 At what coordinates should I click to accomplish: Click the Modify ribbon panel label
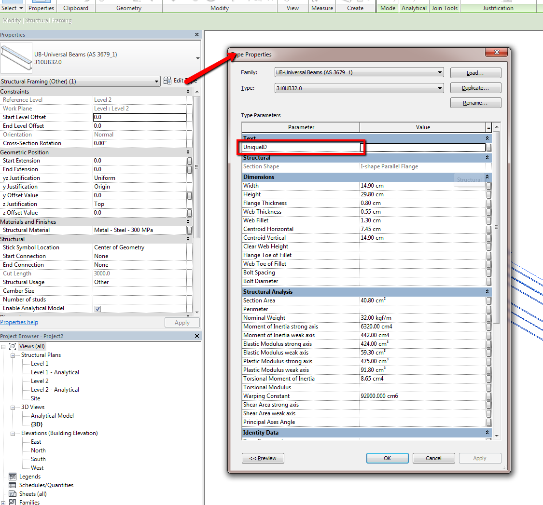tap(220, 8)
